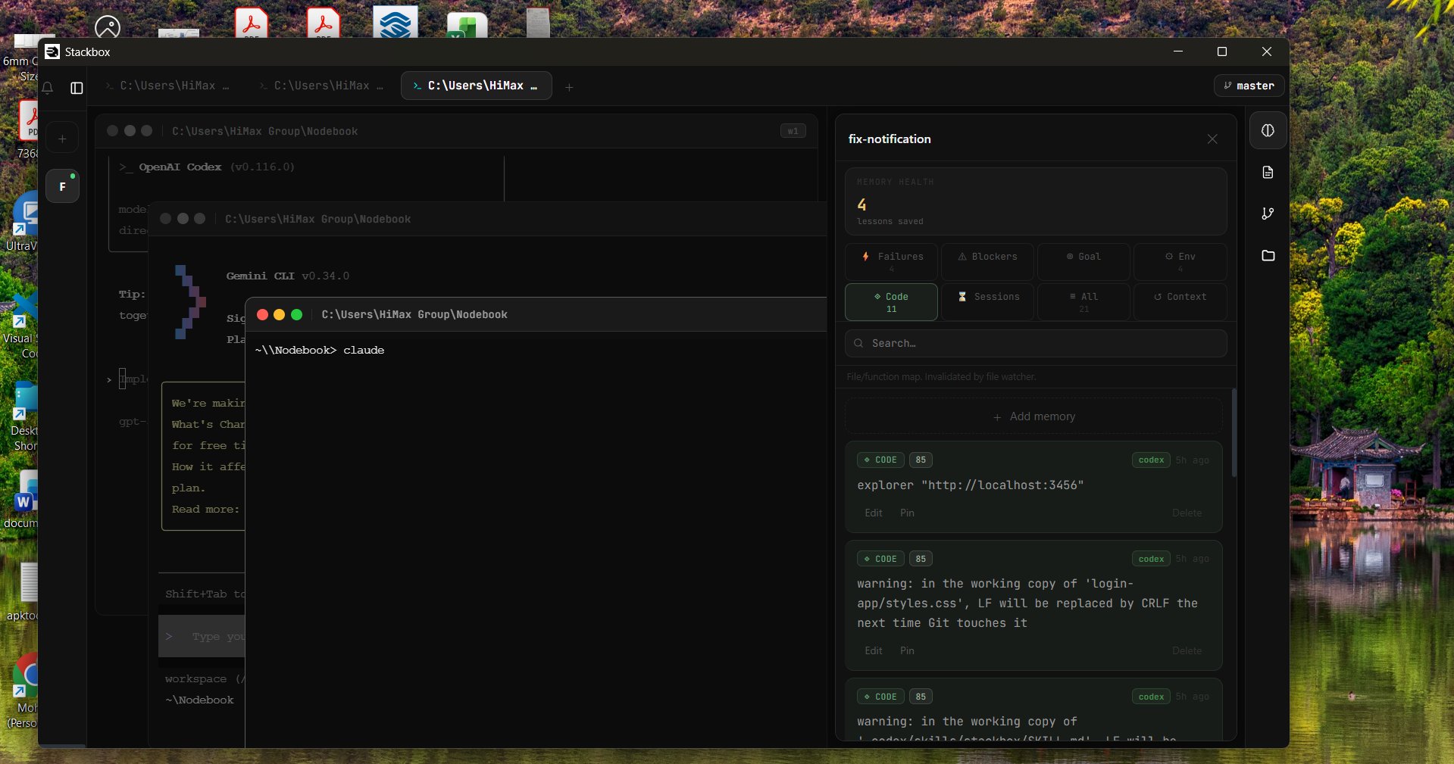Screen dimensions: 1454x764
Task: Open the git branch panel icon
Action: click(x=1268, y=214)
